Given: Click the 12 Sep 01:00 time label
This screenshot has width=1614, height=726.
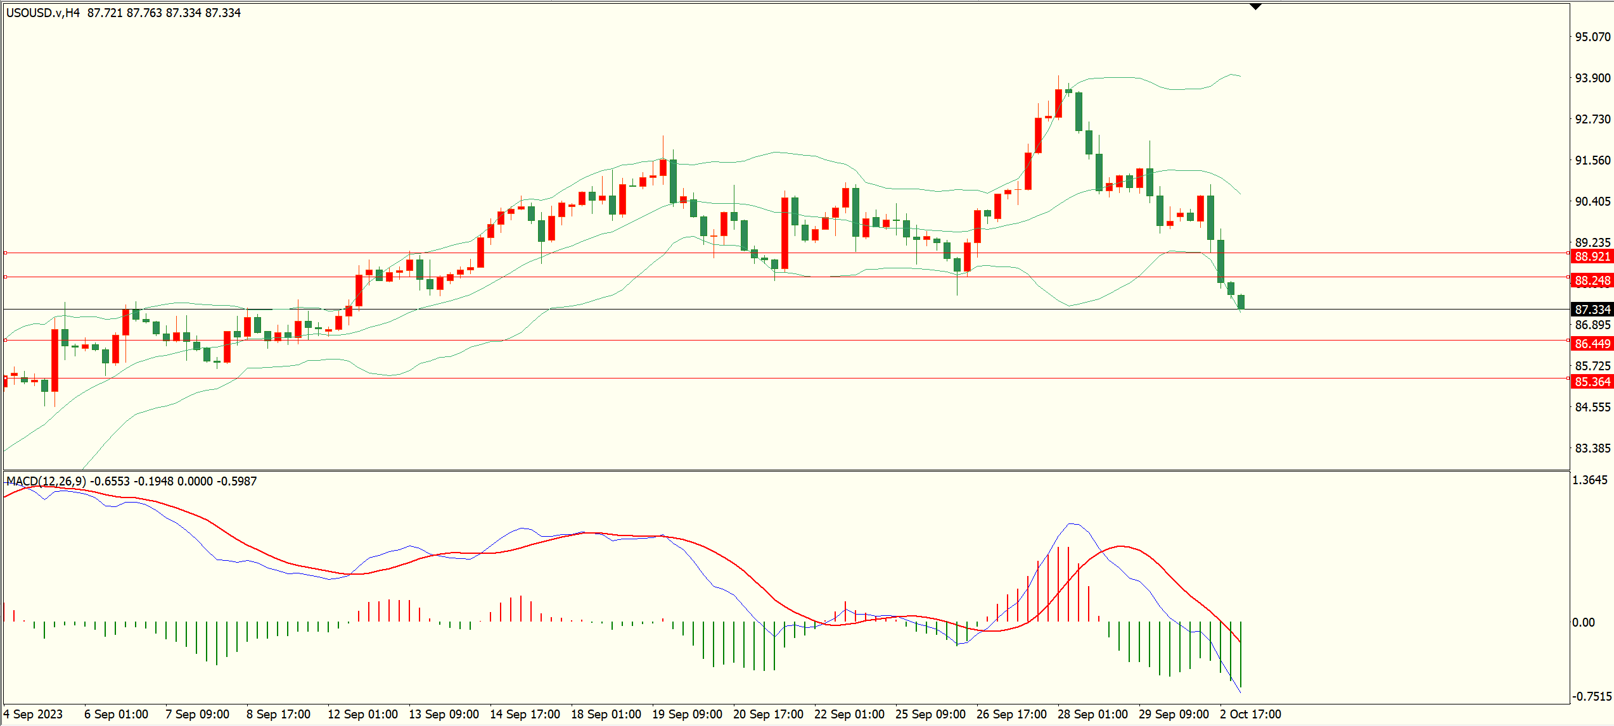Looking at the screenshot, I should 362,714.
